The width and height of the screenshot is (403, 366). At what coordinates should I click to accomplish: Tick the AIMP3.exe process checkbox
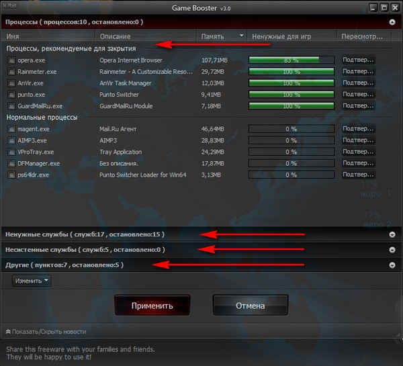[x=11, y=140]
